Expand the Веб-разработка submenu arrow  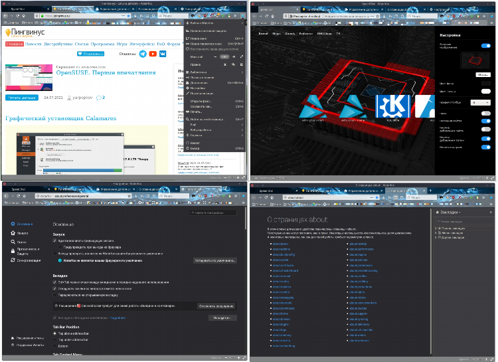click(x=242, y=130)
